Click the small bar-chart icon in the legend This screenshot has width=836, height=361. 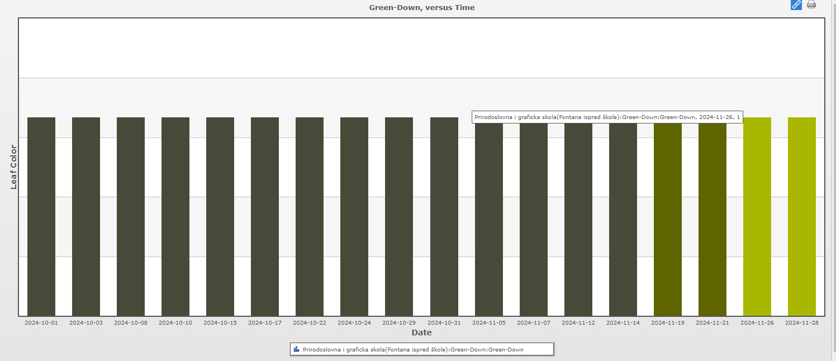click(296, 349)
